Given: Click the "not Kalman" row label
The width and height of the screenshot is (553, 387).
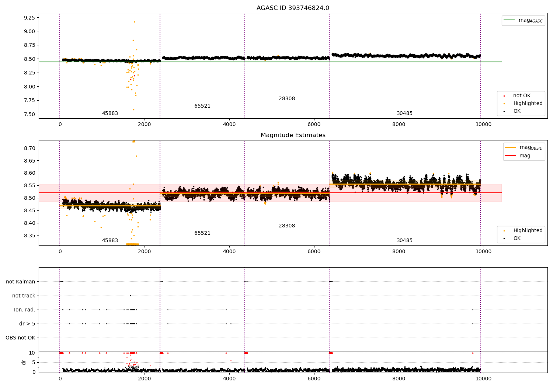Looking at the screenshot, I should pos(21,282).
